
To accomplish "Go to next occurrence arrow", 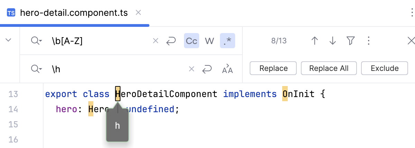I will [333, 41].
